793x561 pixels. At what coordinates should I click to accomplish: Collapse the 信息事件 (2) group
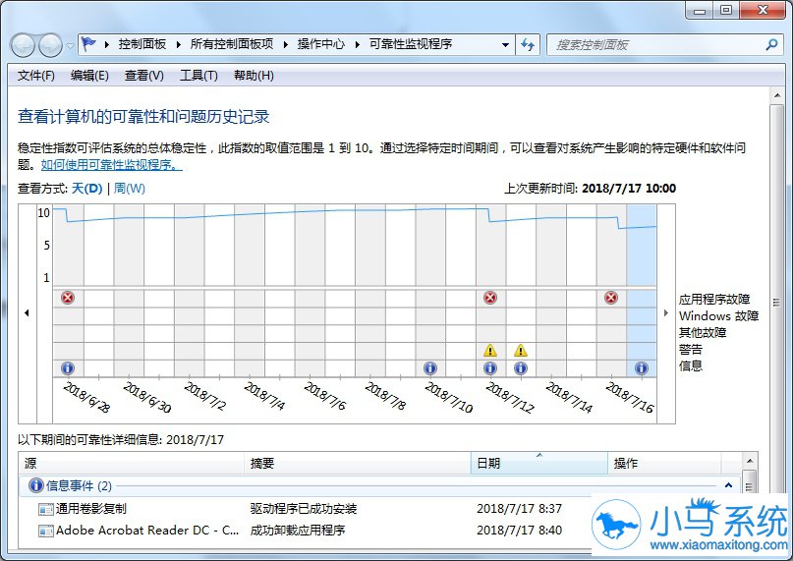[728, 485]
